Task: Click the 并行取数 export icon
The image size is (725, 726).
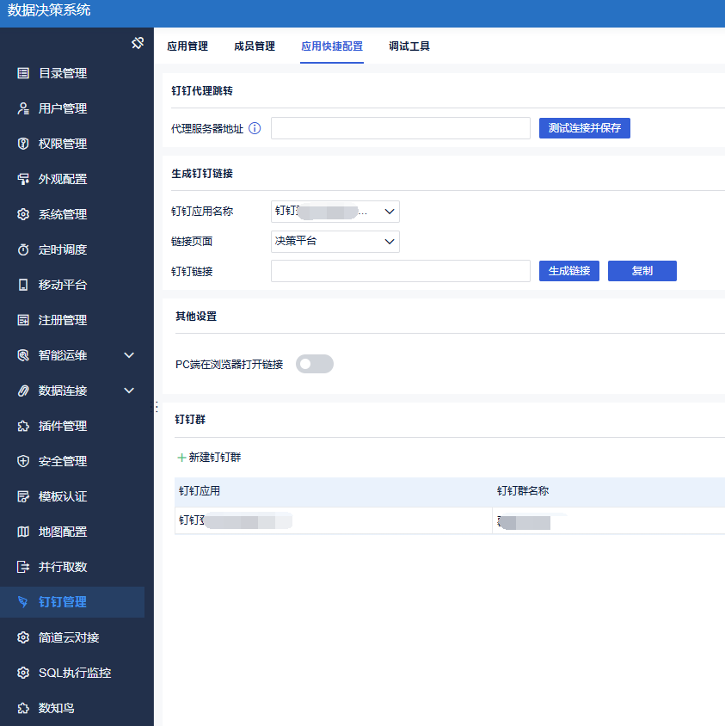Action: [x=23, y=567]
